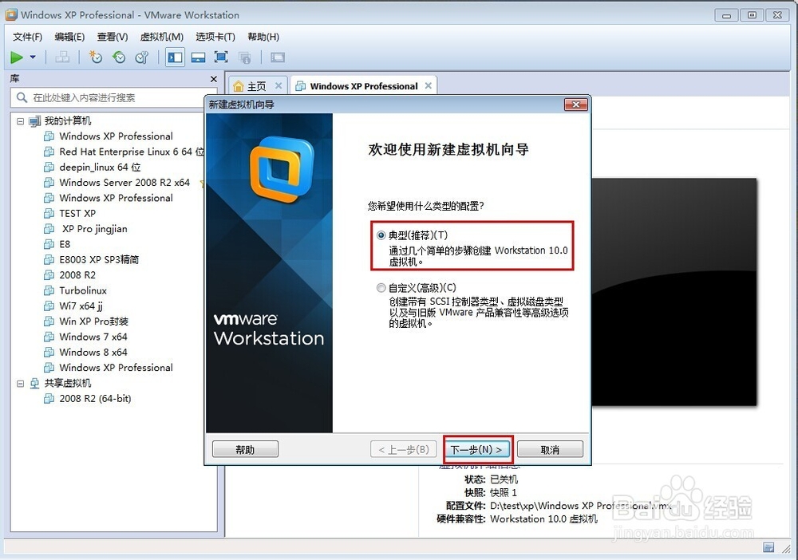
Task: Select Windows Server 2008 R2 x64 VM
Action: click(124, 183)
